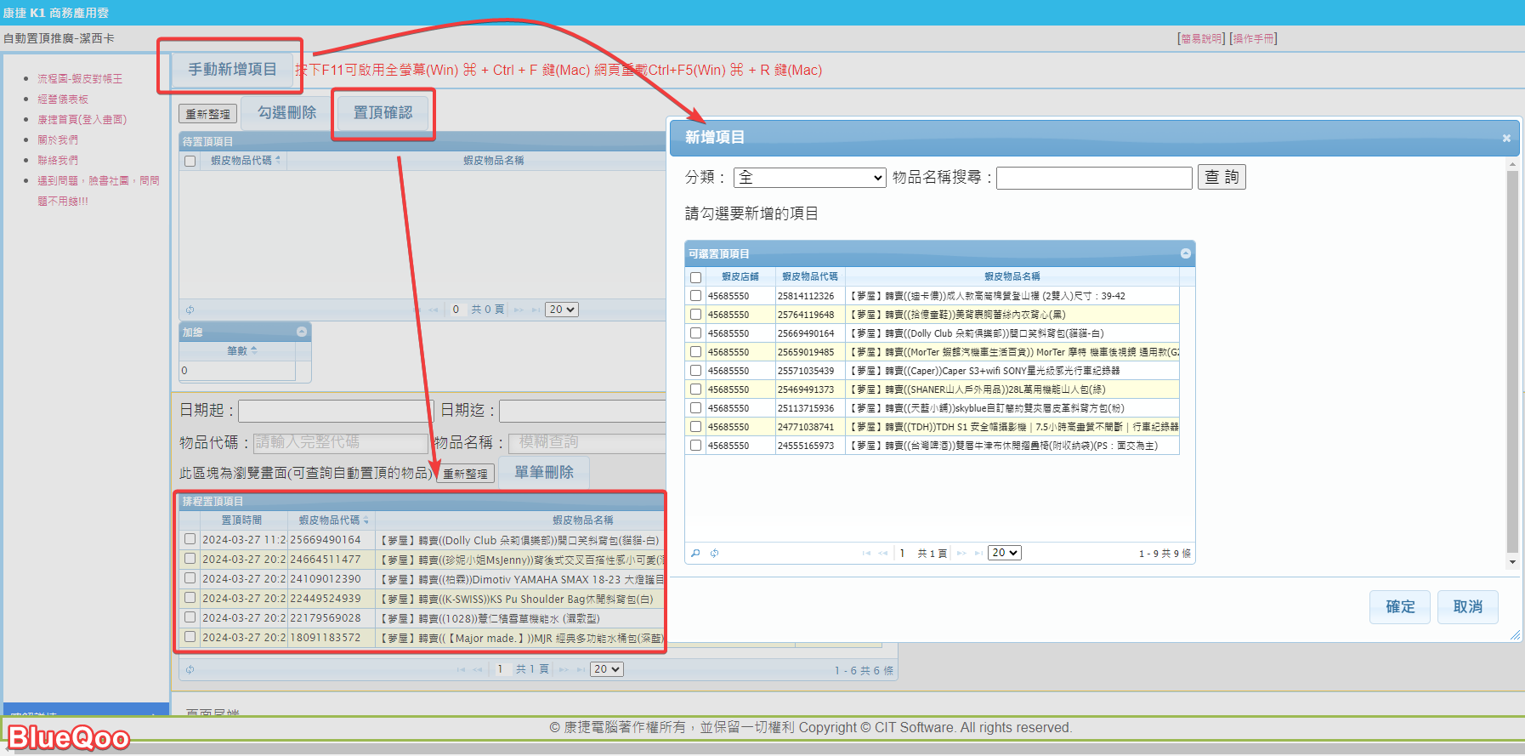Screen dimensions: 1525x756
Task: Focus the 物品名稱搜尋 text field
Action: [x=1094, y=178]
